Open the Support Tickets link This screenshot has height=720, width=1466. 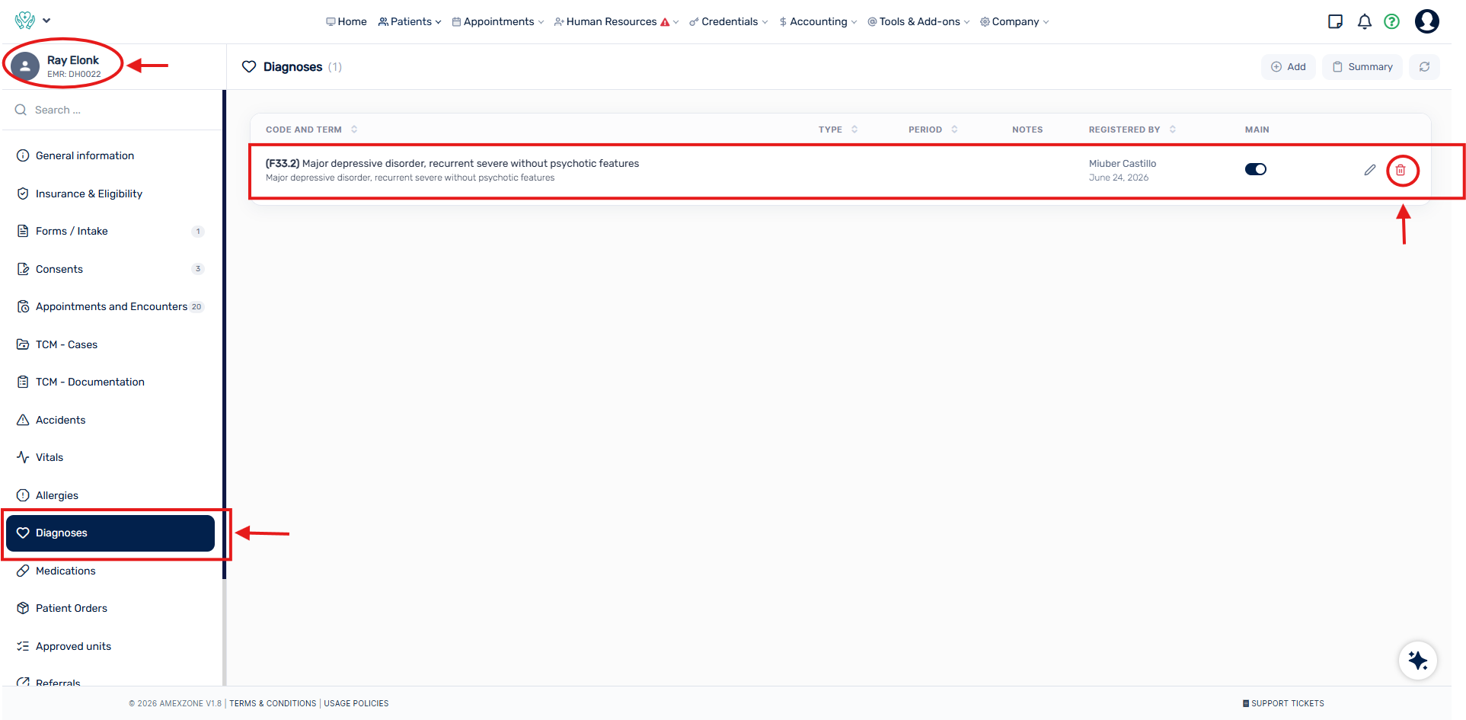[x=1283, y=703]
